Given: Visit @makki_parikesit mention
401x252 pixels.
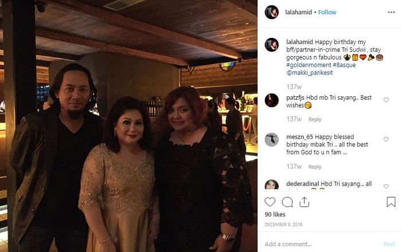Looking at the screenshot, I should tap(309, 73).
